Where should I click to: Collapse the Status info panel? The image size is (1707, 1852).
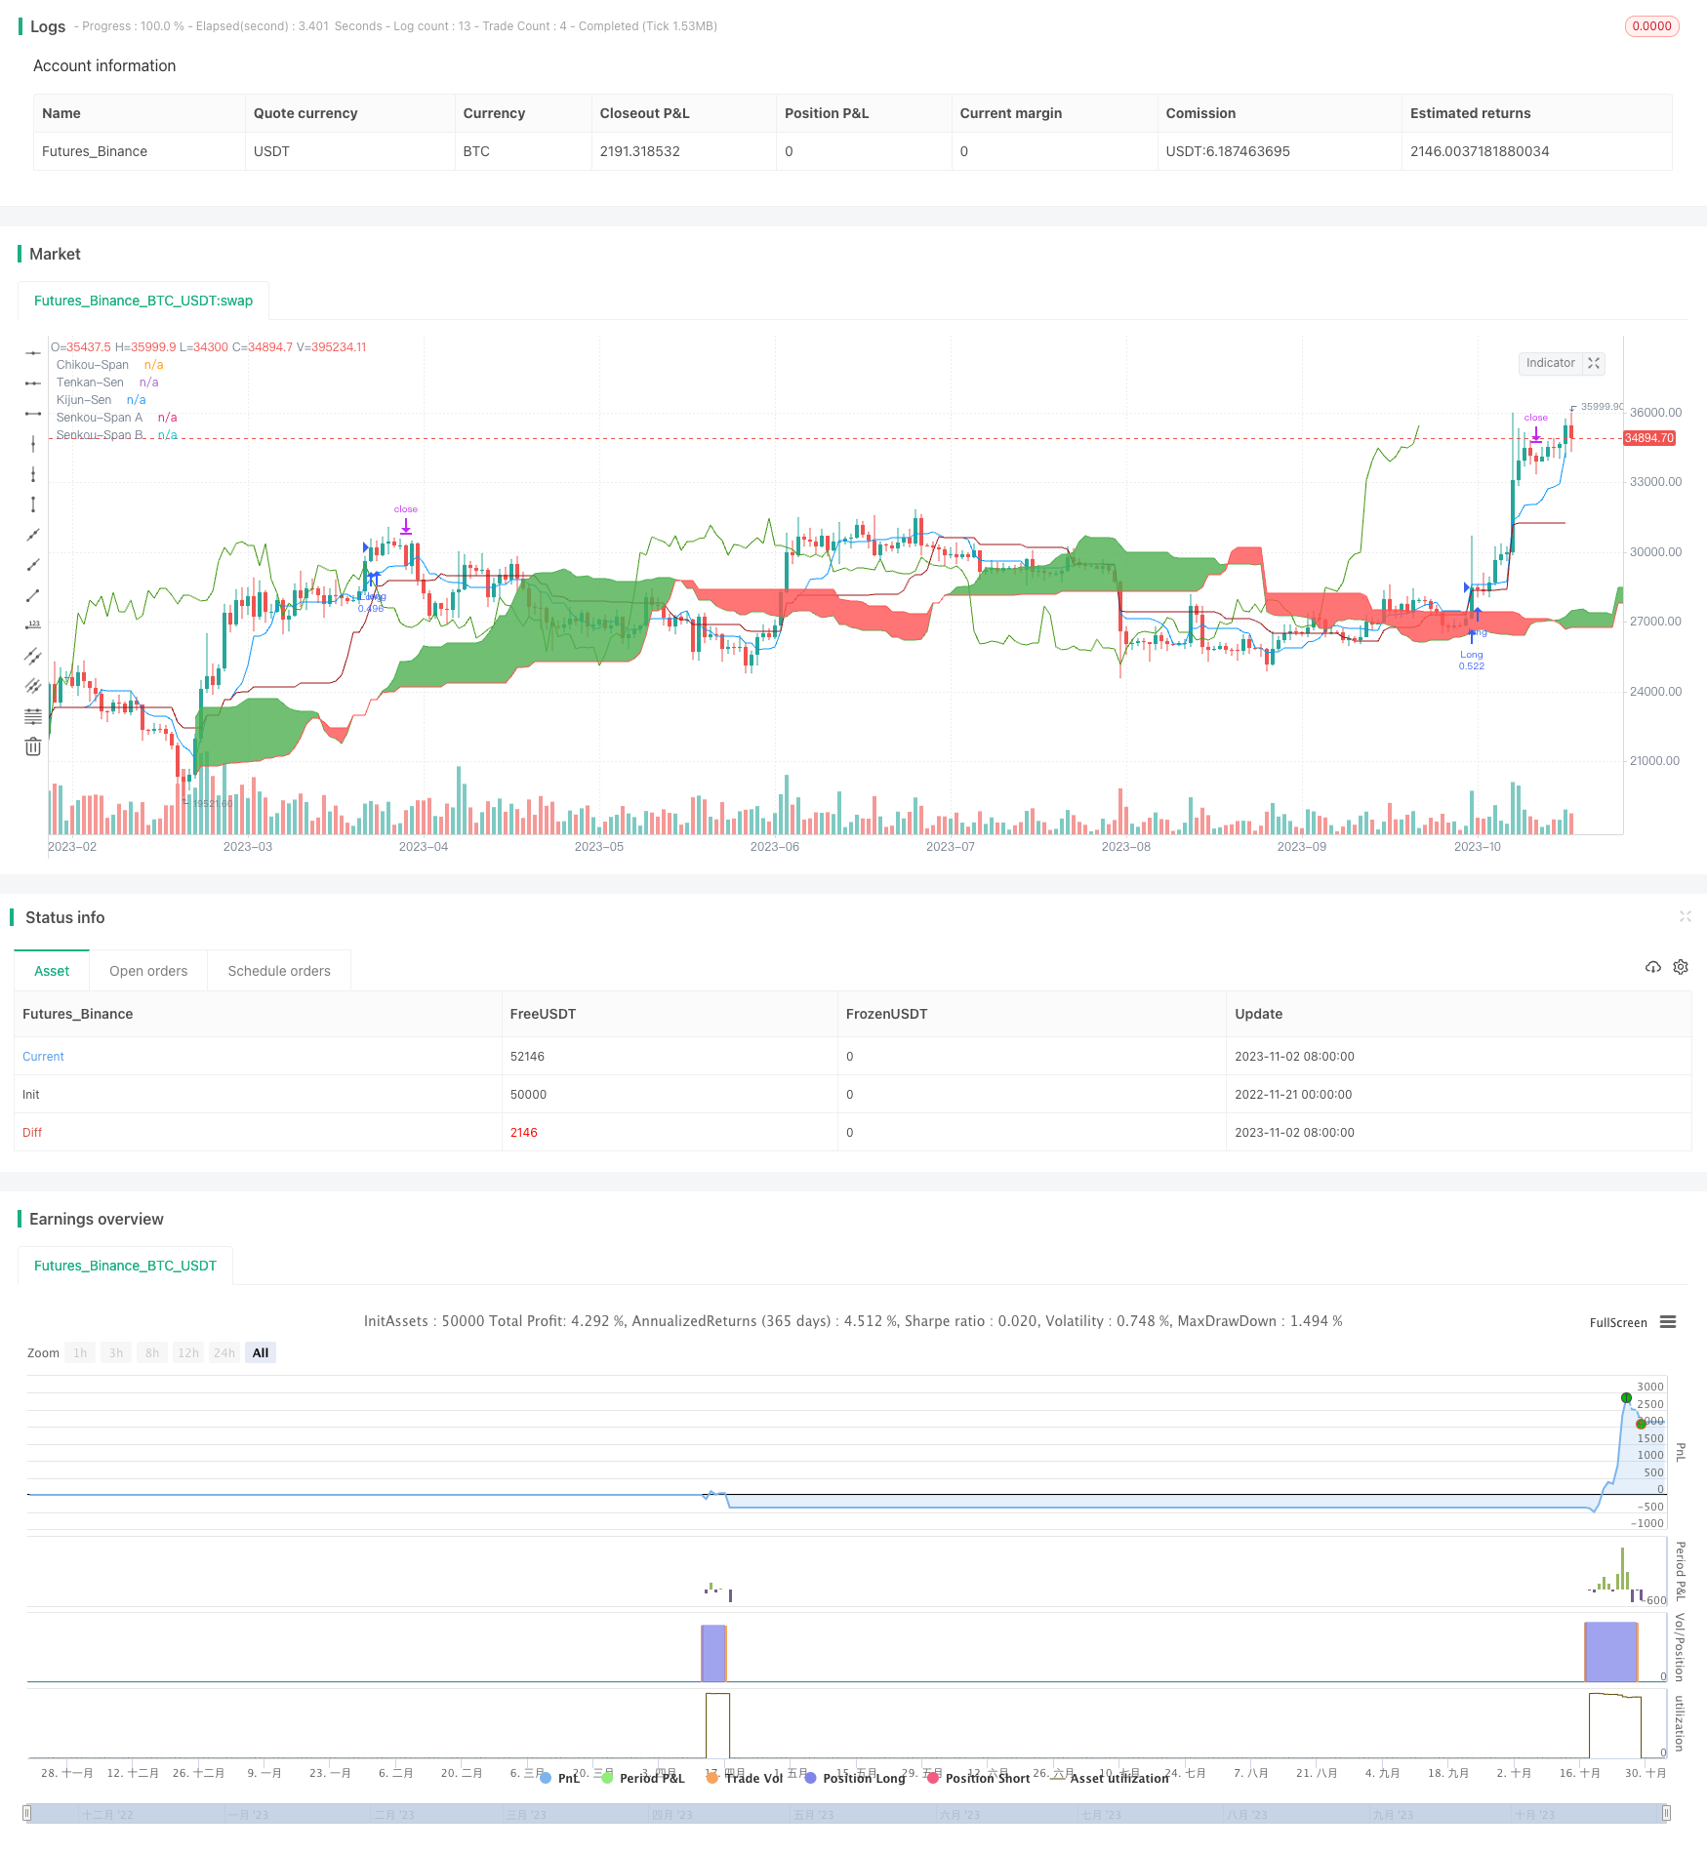[x=1686, y=917]
